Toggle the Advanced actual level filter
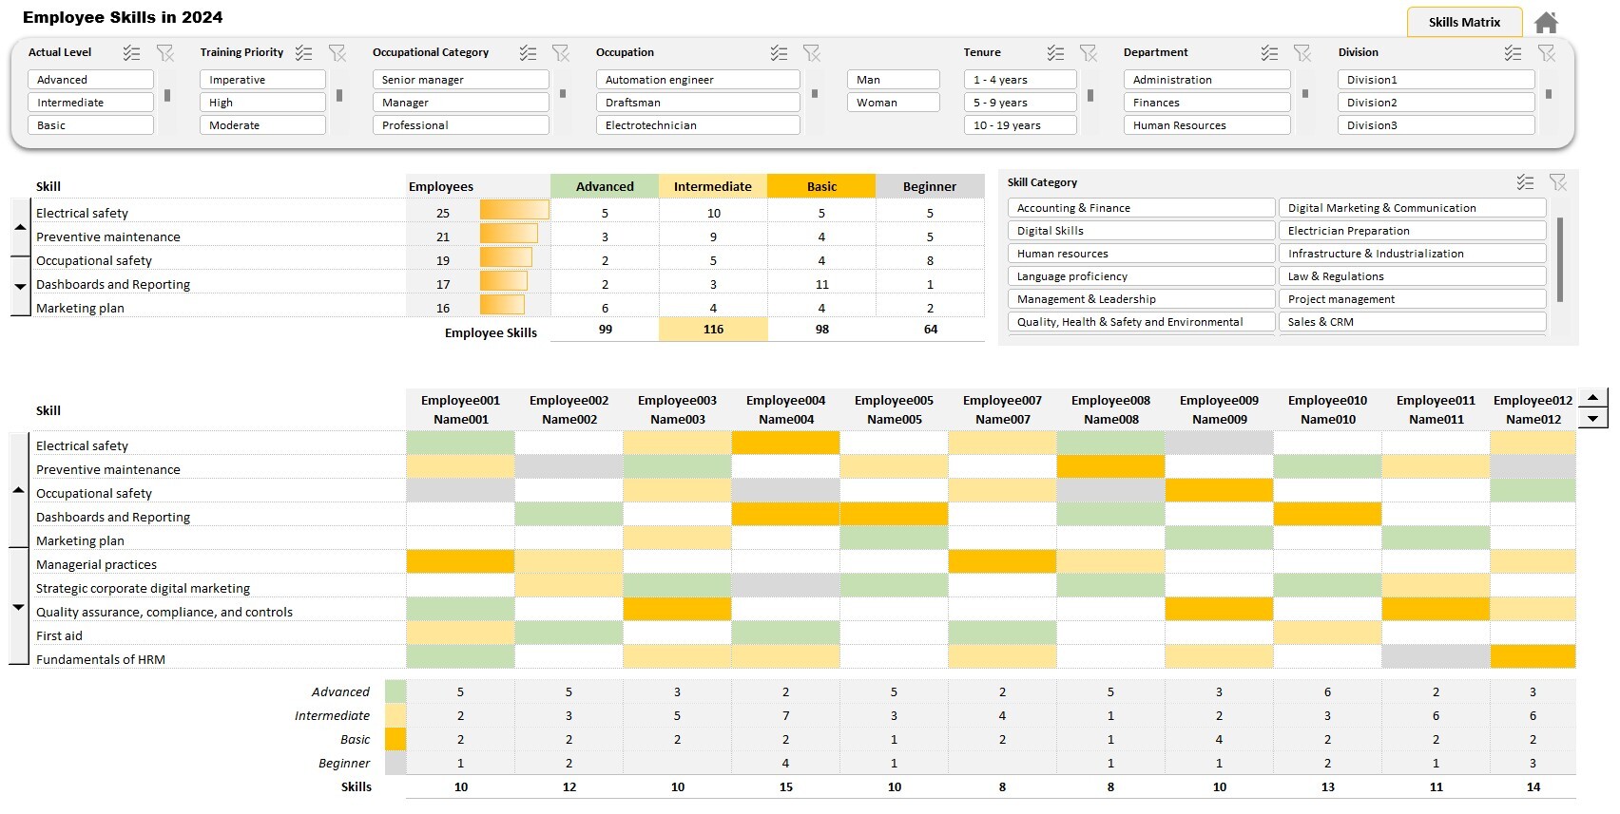 point(90,80)
